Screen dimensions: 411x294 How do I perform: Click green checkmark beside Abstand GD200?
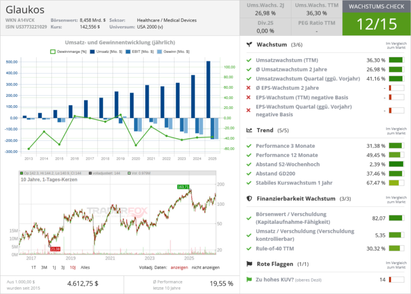tap(249, 174)
